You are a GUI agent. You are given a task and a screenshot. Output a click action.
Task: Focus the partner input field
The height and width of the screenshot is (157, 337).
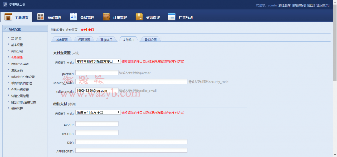tap(97, 73)
